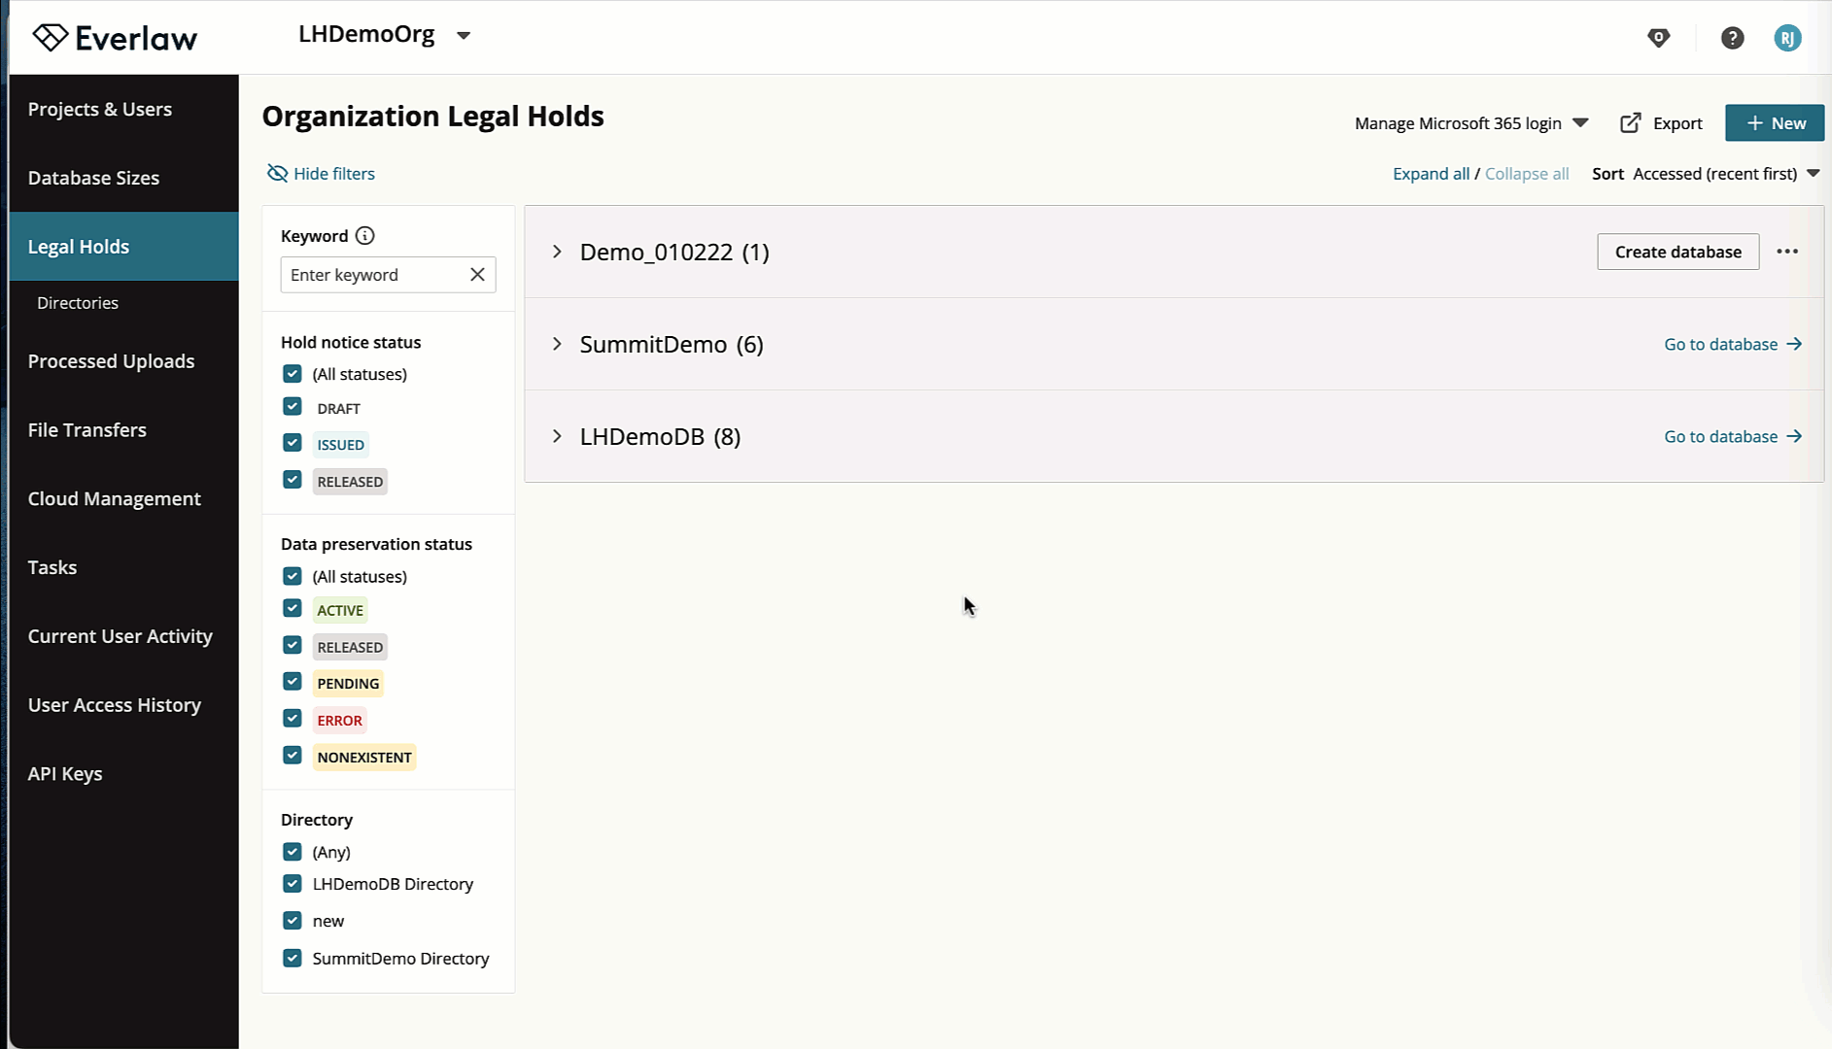Go to database for LHDemoDB

coord(1733,436)
